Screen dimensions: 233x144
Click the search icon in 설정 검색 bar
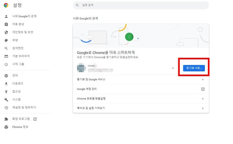(x=77, y=5)
